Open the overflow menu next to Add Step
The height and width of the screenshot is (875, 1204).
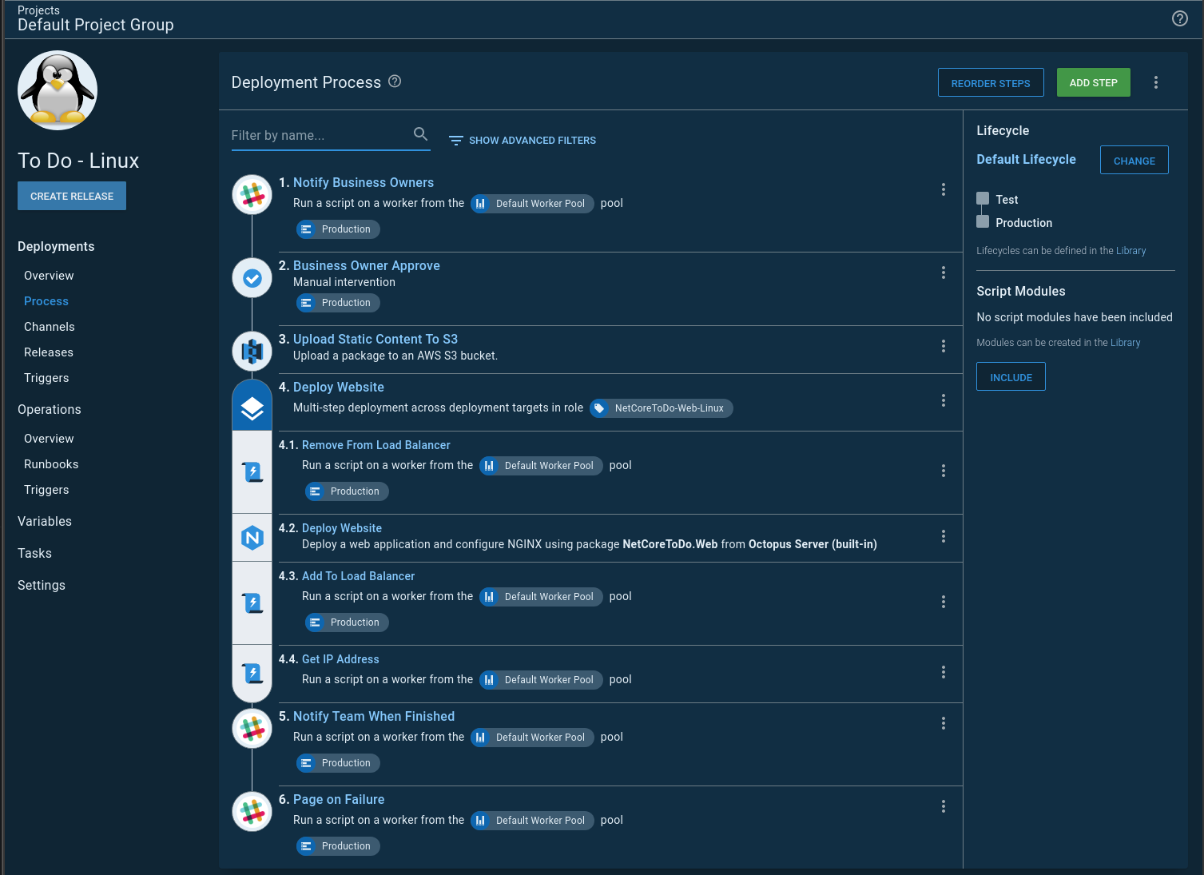1155,82
